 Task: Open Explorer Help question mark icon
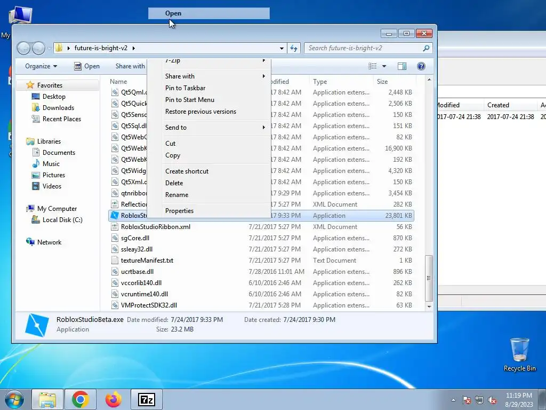coord(421,66)
